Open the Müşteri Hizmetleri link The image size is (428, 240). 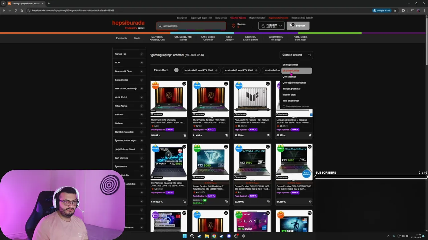click(x=257, y=18)
